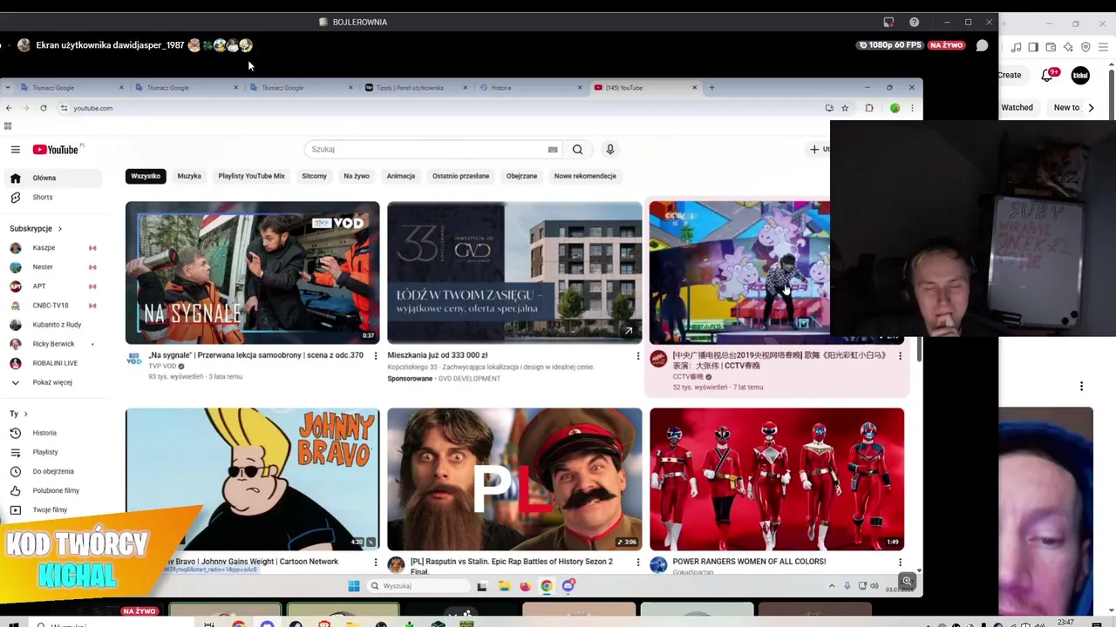Open more options for Johnny Bravo video

(x=376, y=563)
